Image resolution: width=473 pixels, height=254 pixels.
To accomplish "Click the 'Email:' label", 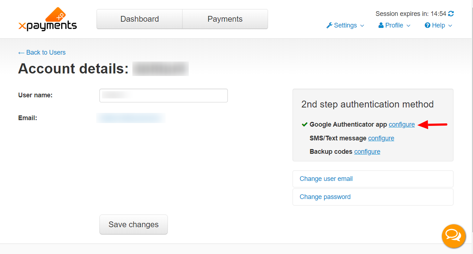I will [x=27, y=118].
